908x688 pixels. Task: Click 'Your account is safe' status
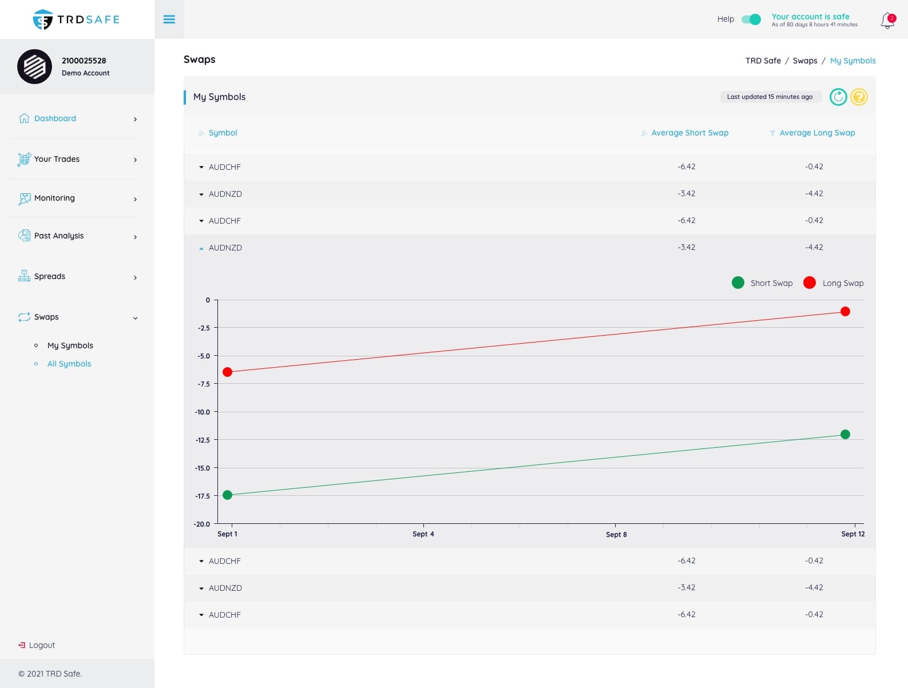pos(810,17)
